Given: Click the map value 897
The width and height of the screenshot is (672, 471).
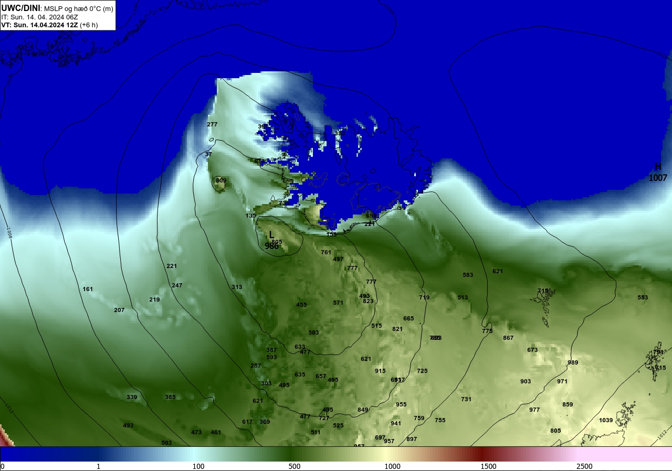Looking at the screenshot, I should point(412,439).
